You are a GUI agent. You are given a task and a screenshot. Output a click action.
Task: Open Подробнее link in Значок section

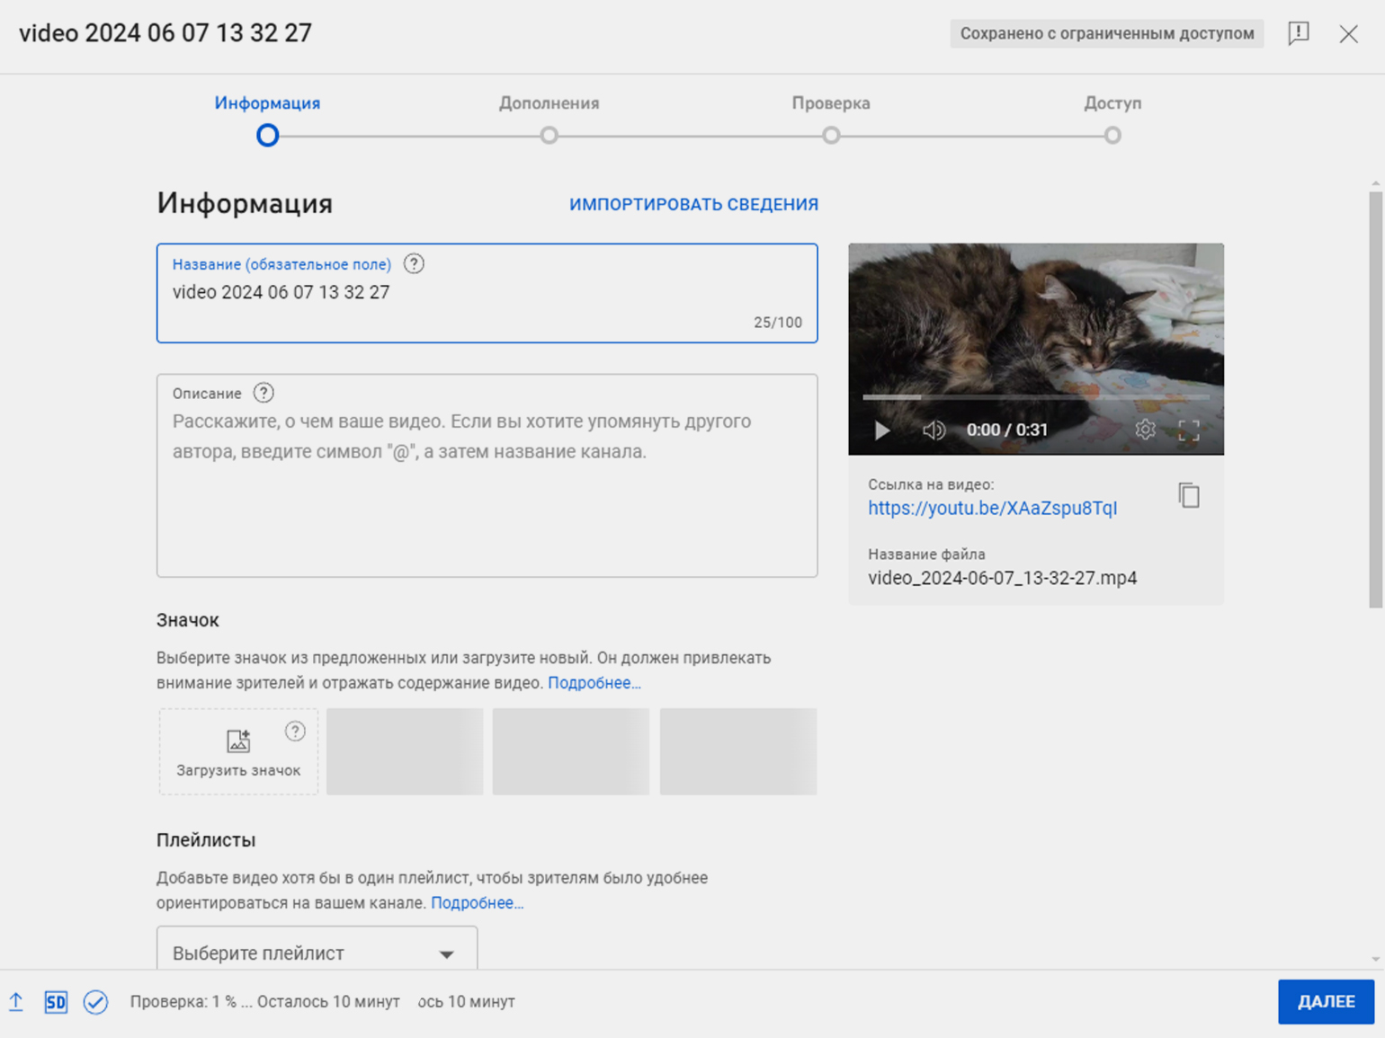click(594, 683)
